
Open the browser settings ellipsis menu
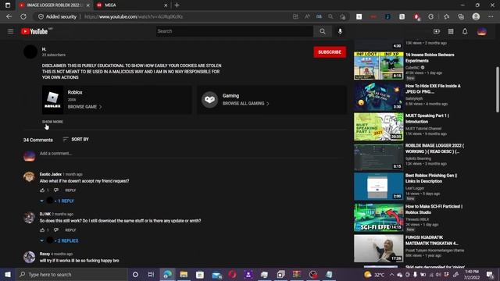(x=491, y=16)
